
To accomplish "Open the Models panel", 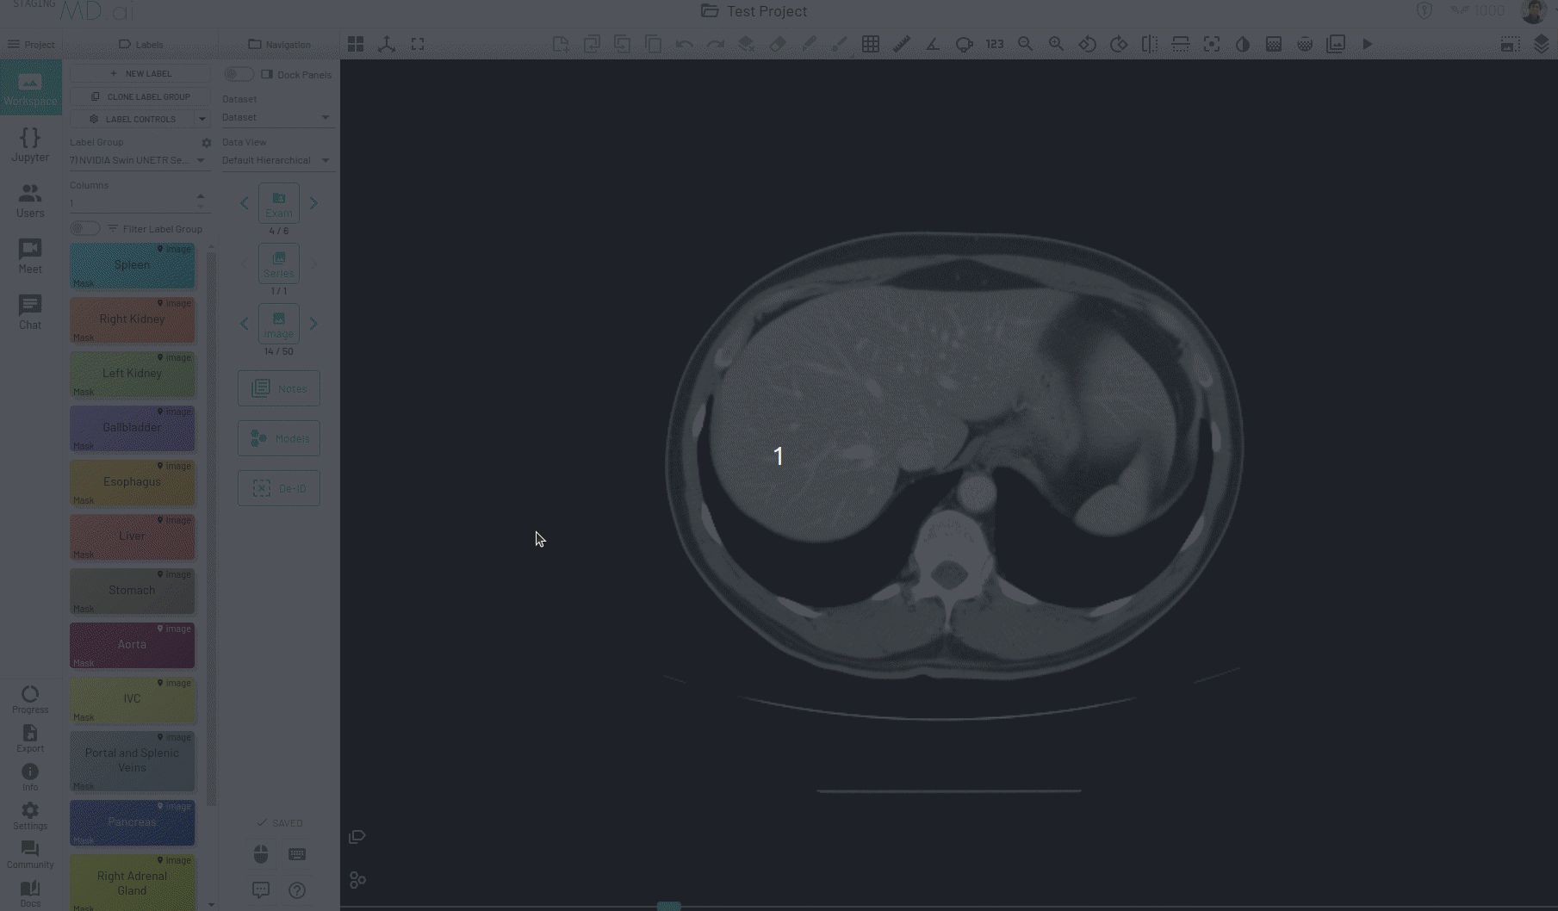I will (278, 437).
